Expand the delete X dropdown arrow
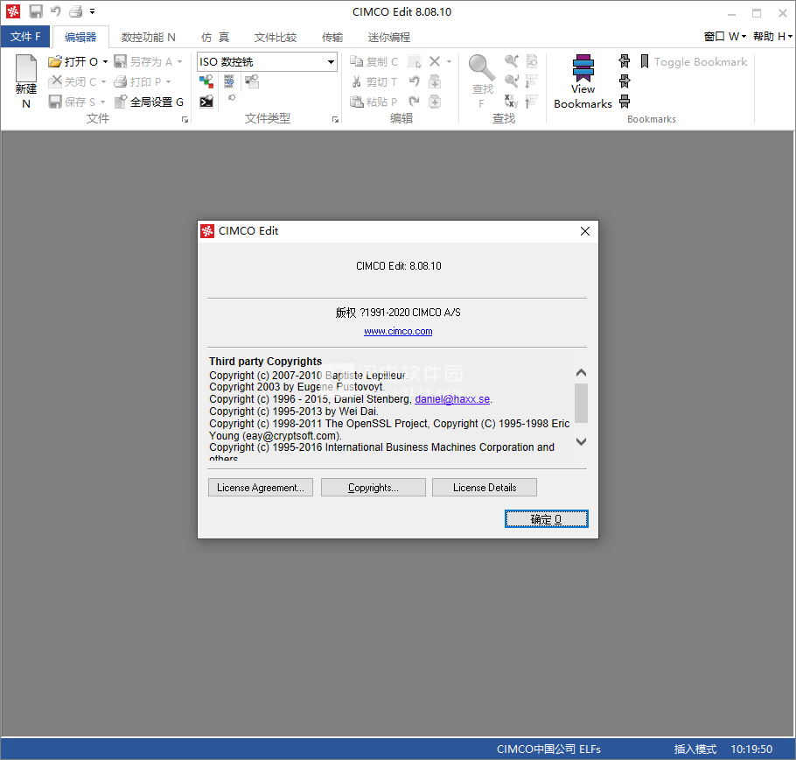Image resolution: width=796 pixels, height=760 pixels. tap(449, 62)
